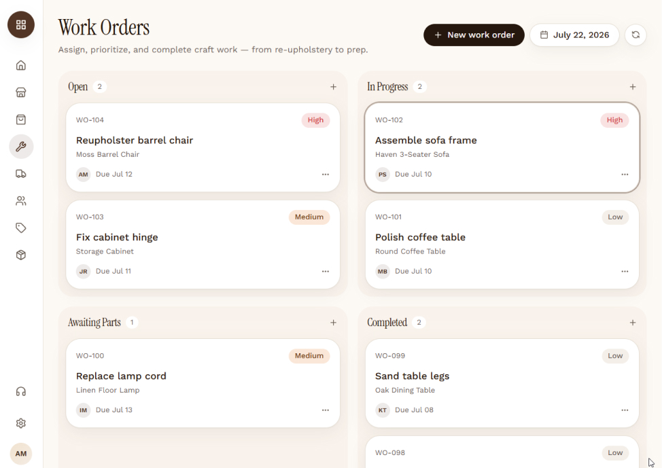This screenshot has height=468, width=662.
Task: Click the IM assignee avatar on WO-100
Action: pyautogui.click(x=83, y=410)
